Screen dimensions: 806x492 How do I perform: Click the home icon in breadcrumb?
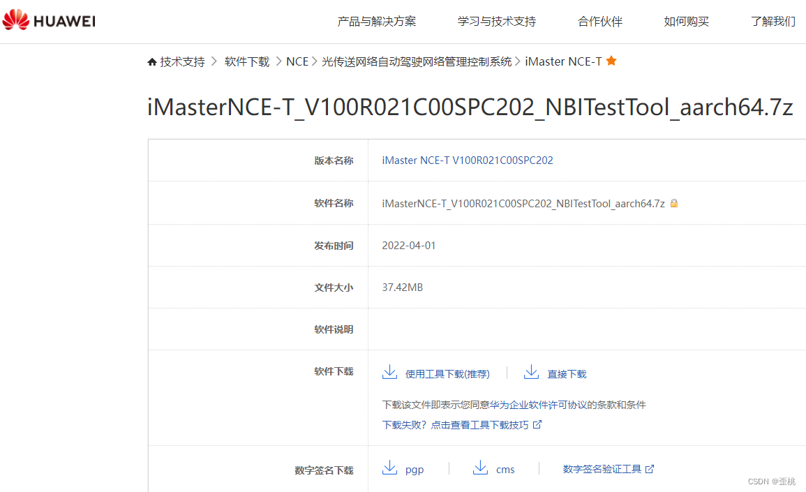(x=151, y=61)
